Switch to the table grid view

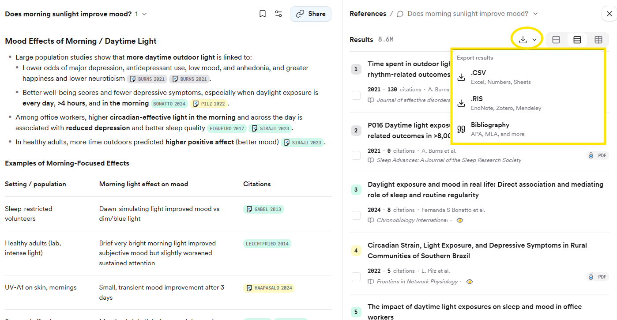tap(598, 40)
